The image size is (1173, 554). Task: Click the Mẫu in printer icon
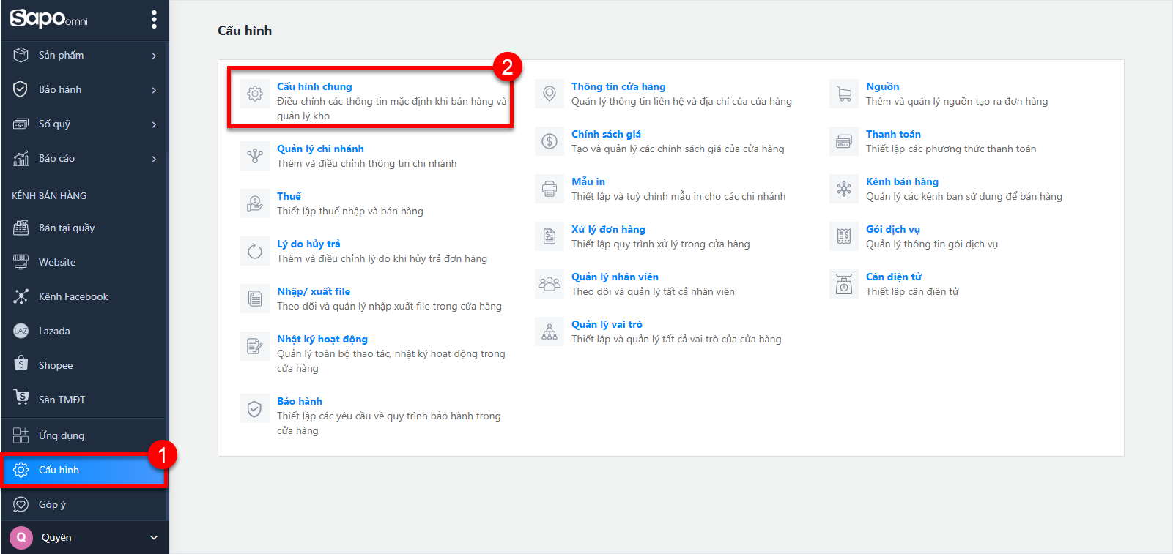pyautogui.click(x=550, y=189)
